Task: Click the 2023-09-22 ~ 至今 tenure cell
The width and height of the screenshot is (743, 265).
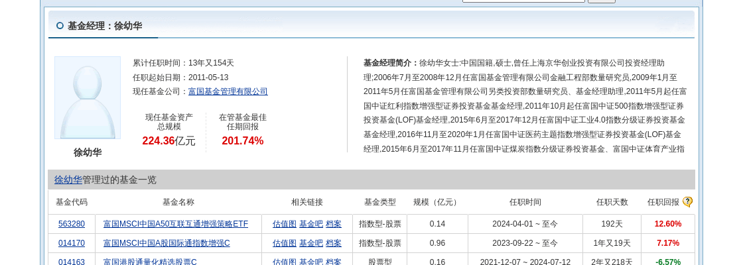Action: coord(525,242)
